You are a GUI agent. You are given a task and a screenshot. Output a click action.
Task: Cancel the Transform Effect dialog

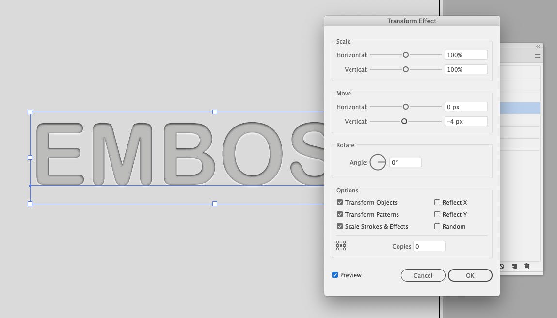[x=423, y=275]
